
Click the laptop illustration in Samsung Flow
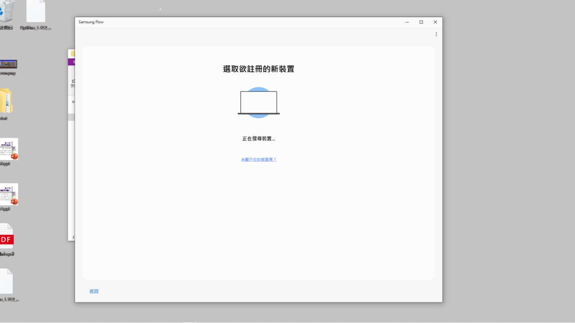[x=259, y=103]
